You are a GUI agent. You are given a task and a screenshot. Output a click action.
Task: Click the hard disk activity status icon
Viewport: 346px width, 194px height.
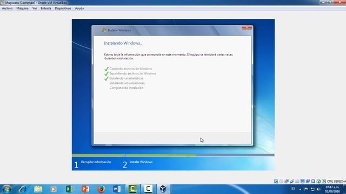click(x=276, y=181)
